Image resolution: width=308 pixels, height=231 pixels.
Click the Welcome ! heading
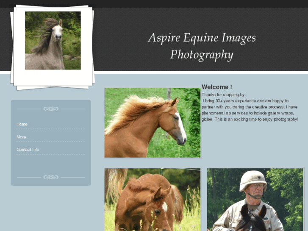[x=217, y=87]
